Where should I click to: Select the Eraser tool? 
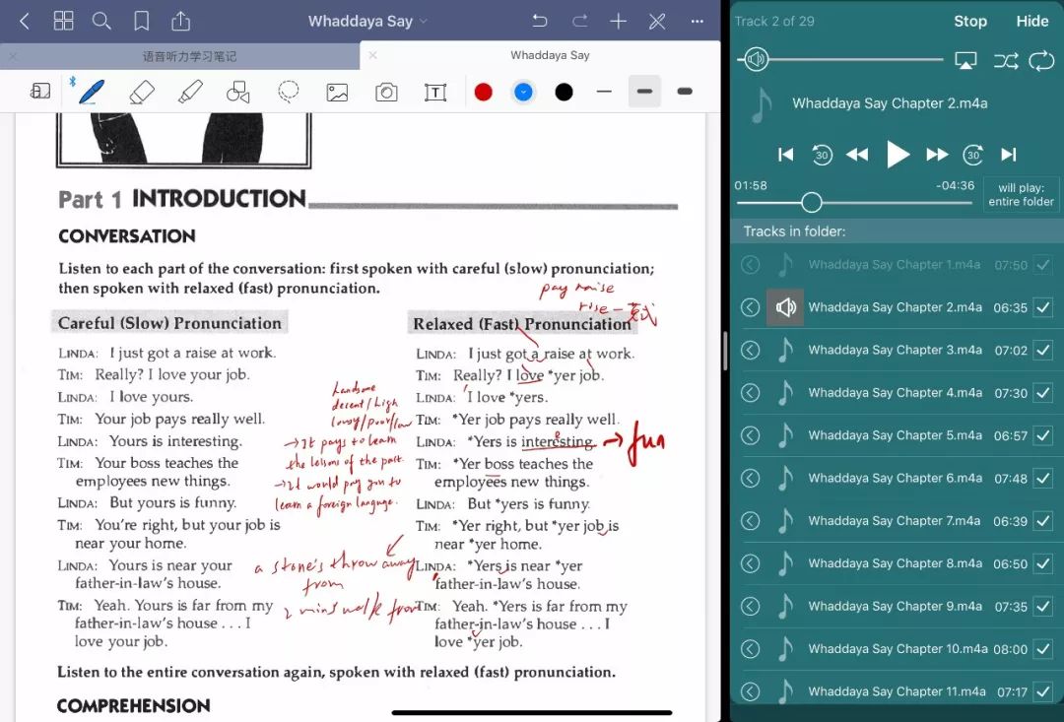tap(142, 92)
